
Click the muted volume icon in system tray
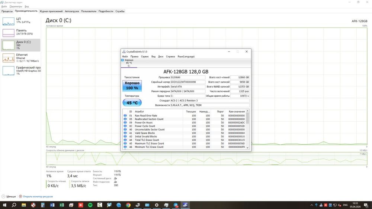coord(340,205)
